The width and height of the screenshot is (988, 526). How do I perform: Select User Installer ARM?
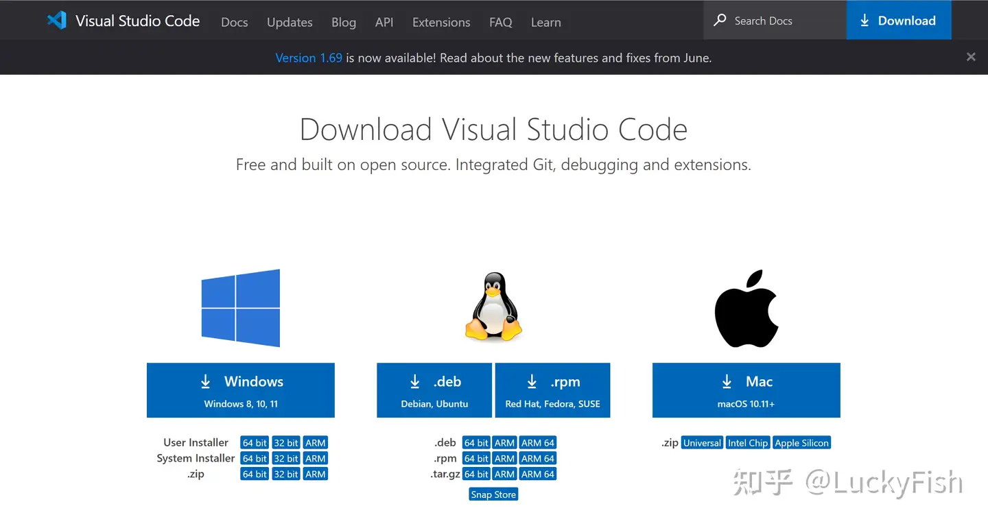316,443
